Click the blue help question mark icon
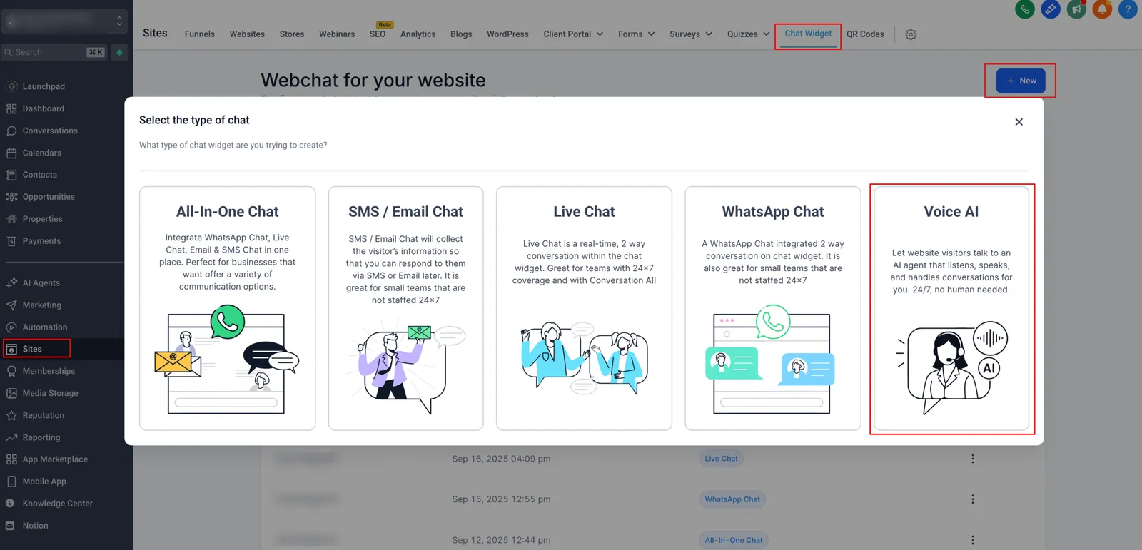This screenshot has width=1142, height=550. click(x=1128, y=9)
